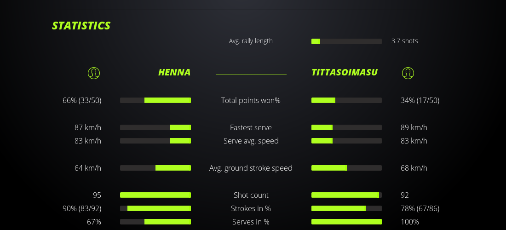This screenshot has height=230, width=506.
Task: Click the Avg. rally length bar
Action: (x=346, y=41)
